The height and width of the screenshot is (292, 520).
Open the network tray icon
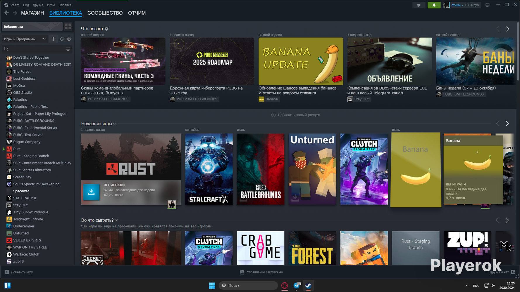[x=486, y=286]
